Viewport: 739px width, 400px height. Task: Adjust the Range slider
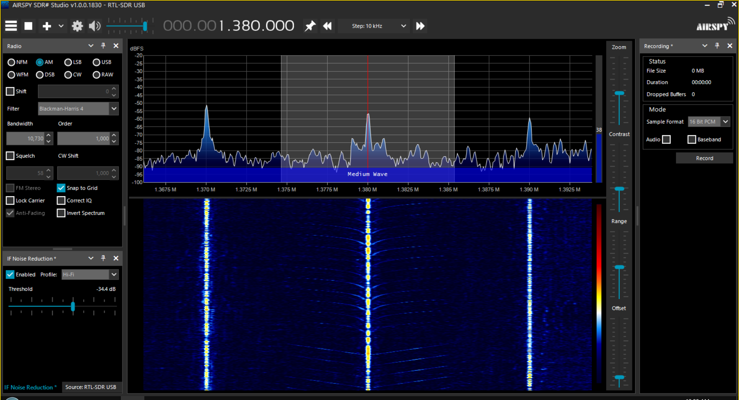(619, 267)
